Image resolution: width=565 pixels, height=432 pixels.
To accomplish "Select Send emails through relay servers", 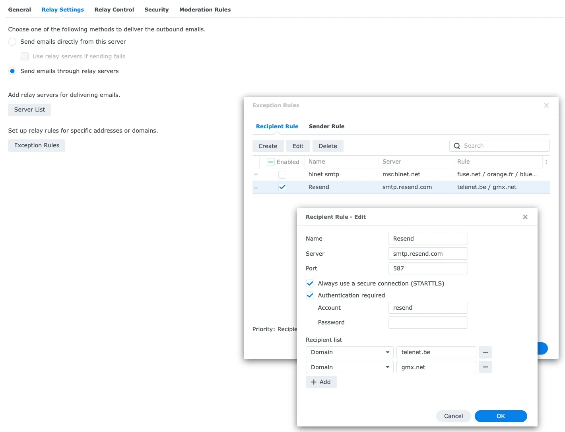I will point(12,71).
